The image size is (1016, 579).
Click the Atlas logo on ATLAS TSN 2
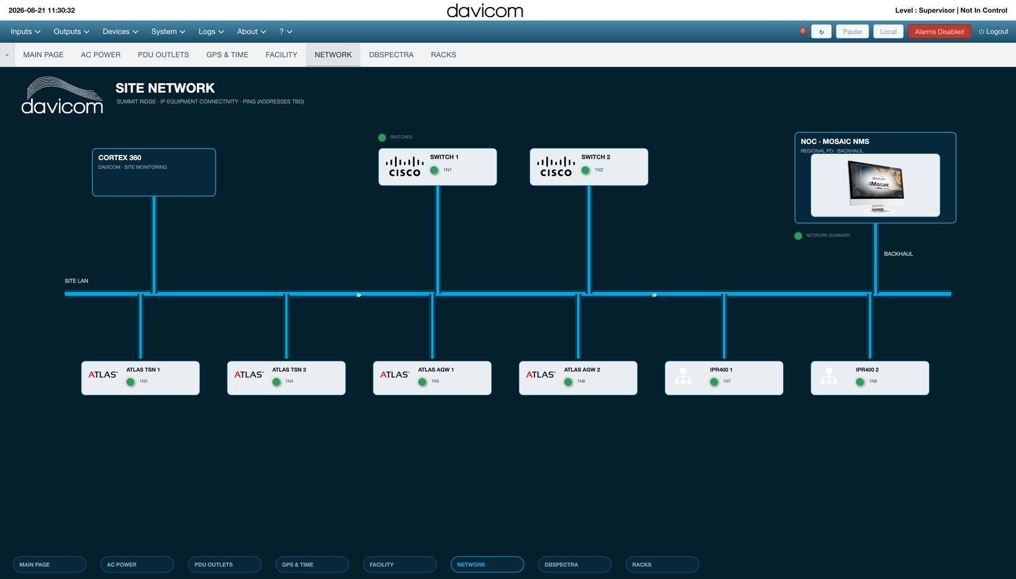point(249,375)
